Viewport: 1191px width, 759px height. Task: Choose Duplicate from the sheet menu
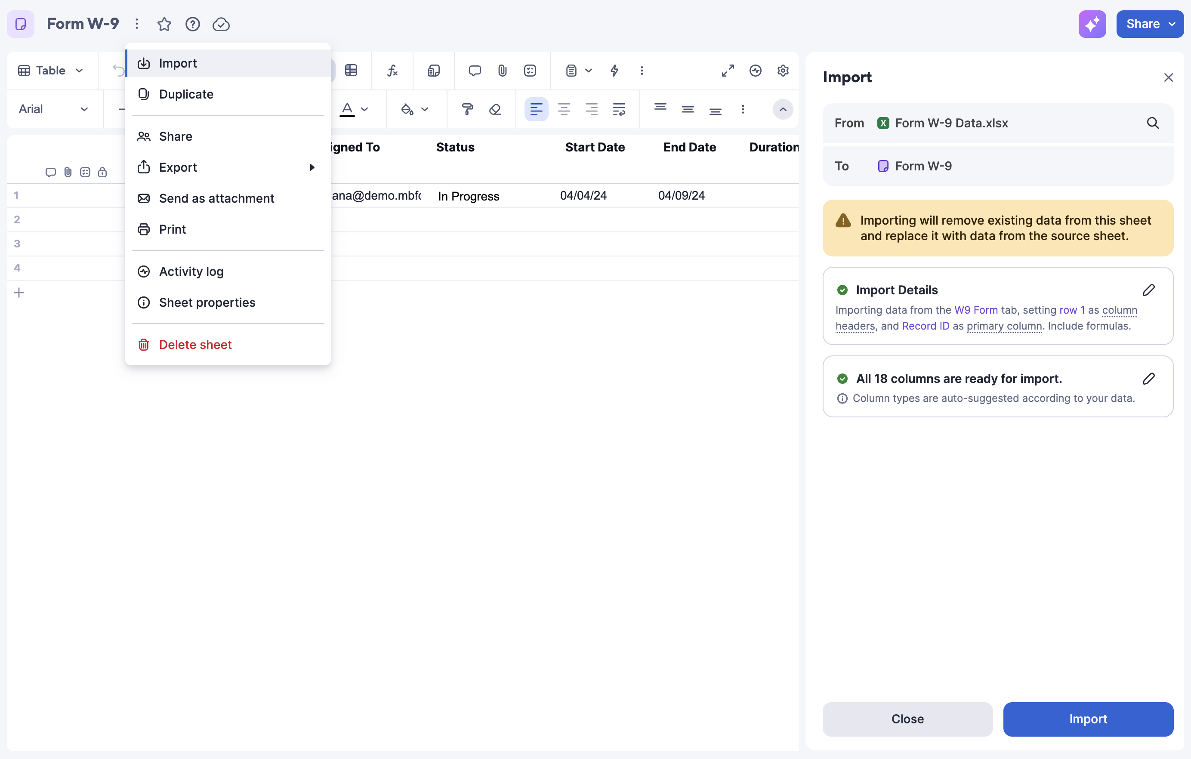[x=228, y=94]
